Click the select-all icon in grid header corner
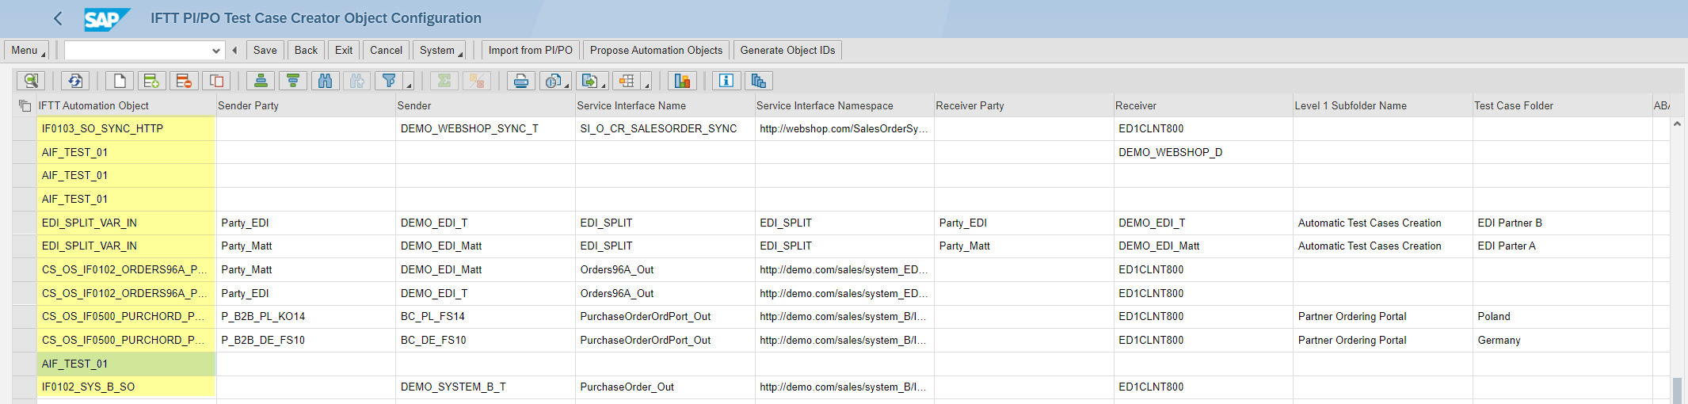Image resolution: width=1688 pixels, height=404 pixels. coord(25,106)
